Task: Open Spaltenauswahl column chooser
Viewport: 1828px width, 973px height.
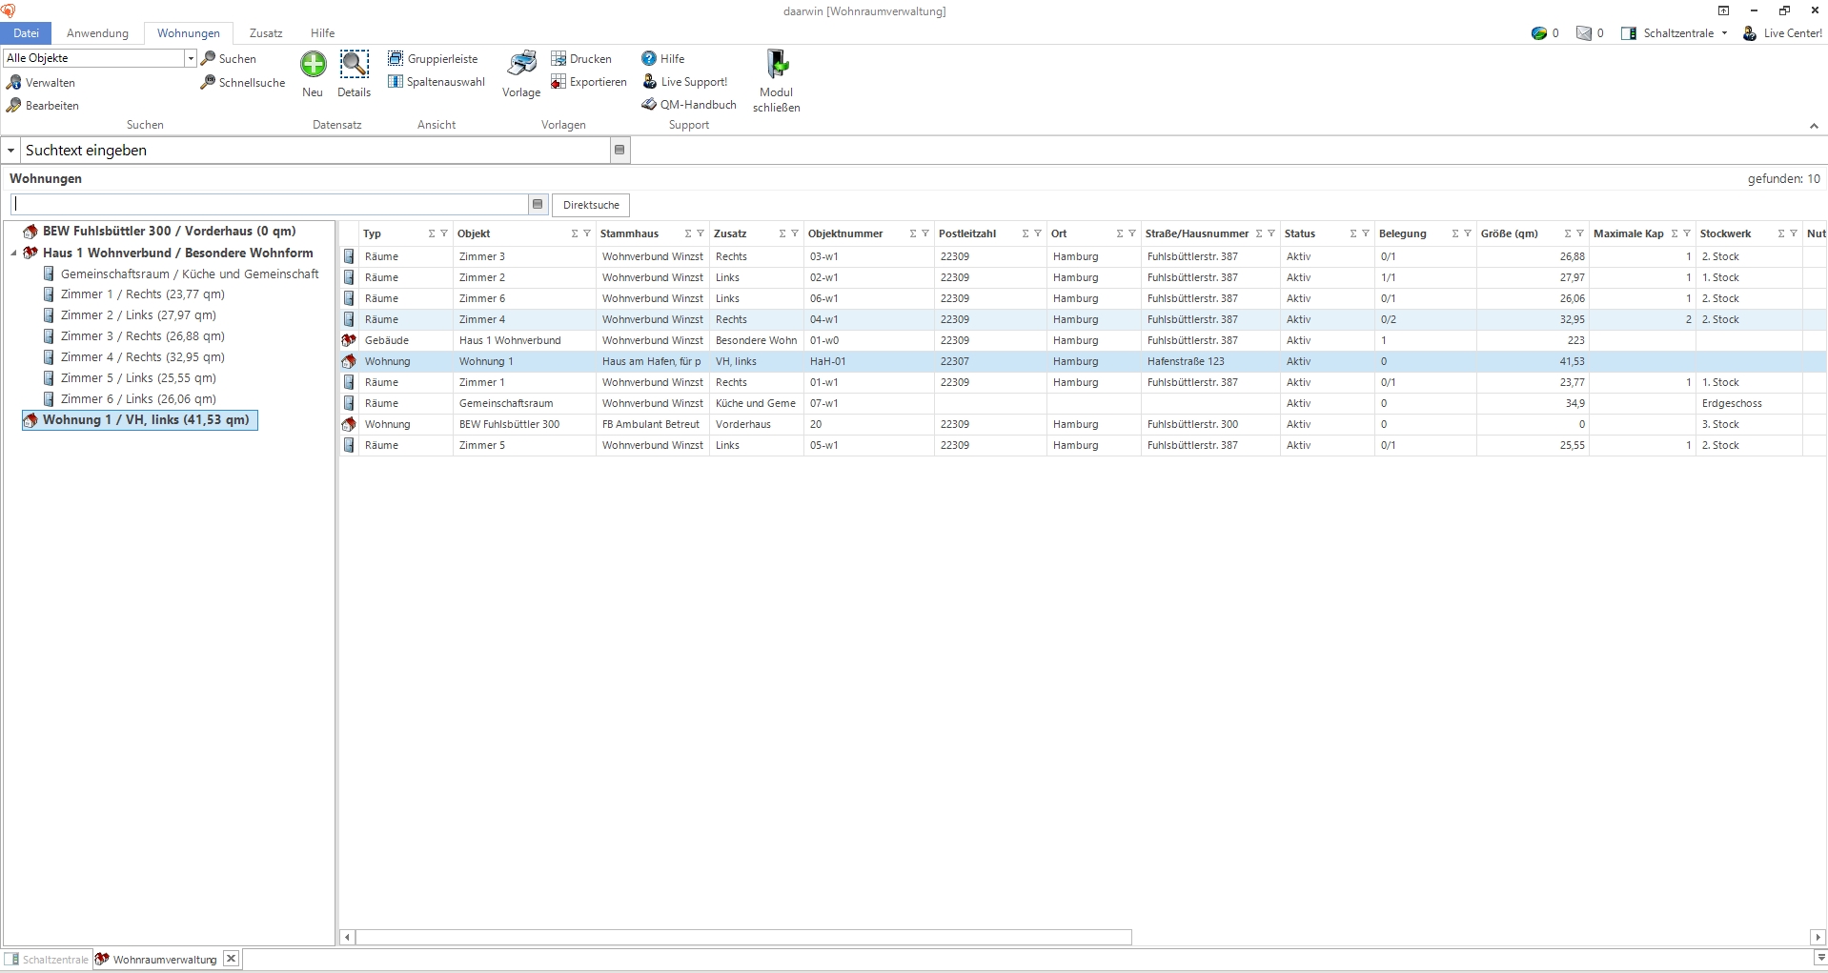Action: 437,82
